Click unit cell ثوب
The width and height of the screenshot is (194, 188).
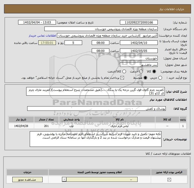tap(71, 126)
